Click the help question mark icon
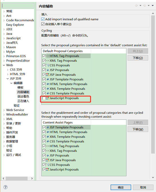This screenshot has height=192, width=156. click(x=6, y=187)
